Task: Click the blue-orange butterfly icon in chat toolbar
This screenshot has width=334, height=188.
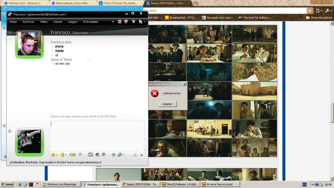Action: click(103, 155)
